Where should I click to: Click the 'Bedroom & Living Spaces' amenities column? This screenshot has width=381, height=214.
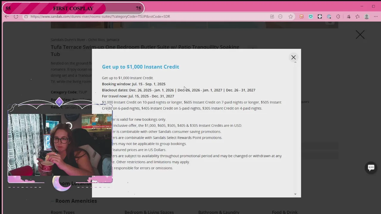[x=149, y=212]
